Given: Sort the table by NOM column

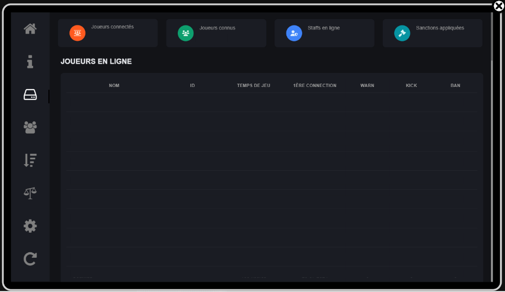Looking at the screenshot, I should (x=114, y=85).
